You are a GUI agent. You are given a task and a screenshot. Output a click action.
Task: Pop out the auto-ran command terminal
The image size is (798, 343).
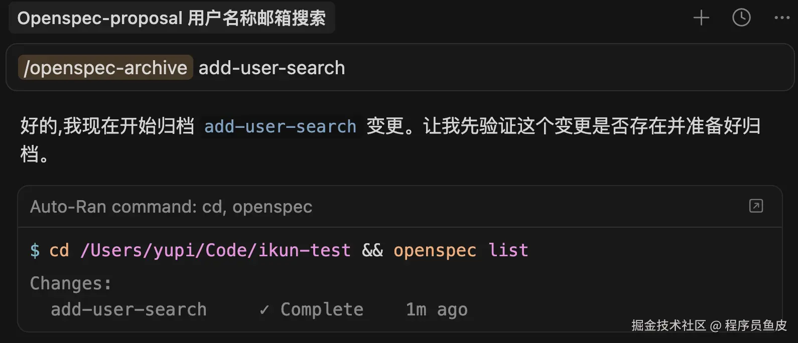pos(756,206)
